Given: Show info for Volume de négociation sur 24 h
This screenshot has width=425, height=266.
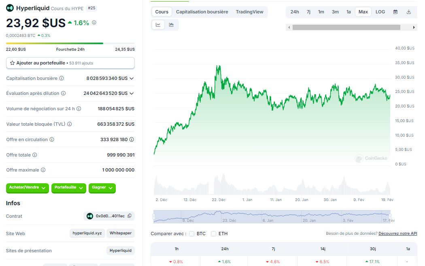Looking at the screenshot, I should coord(79,109).
